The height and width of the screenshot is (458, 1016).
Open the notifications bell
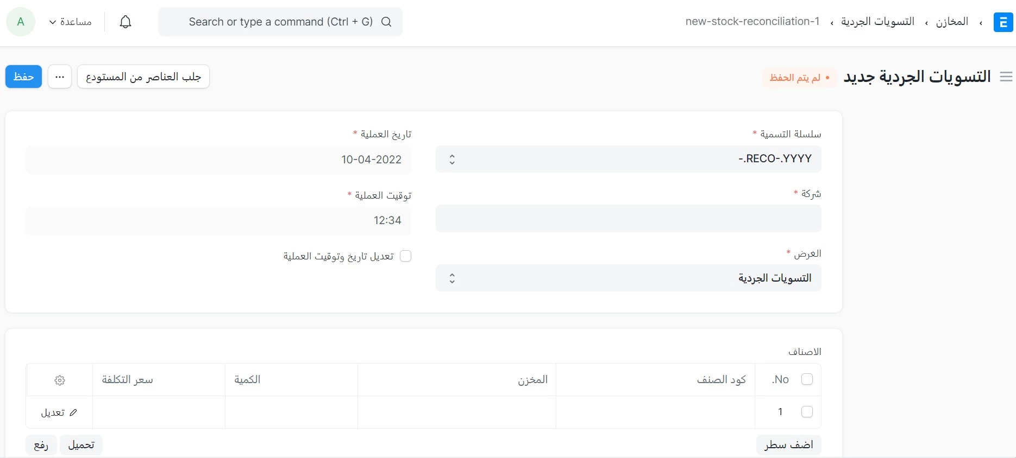tap(126, 22)
